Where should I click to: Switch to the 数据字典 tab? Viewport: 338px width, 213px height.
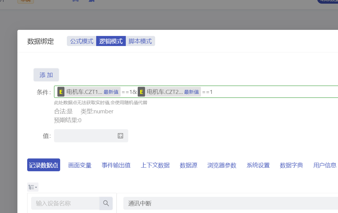click(x=291, y=165)
